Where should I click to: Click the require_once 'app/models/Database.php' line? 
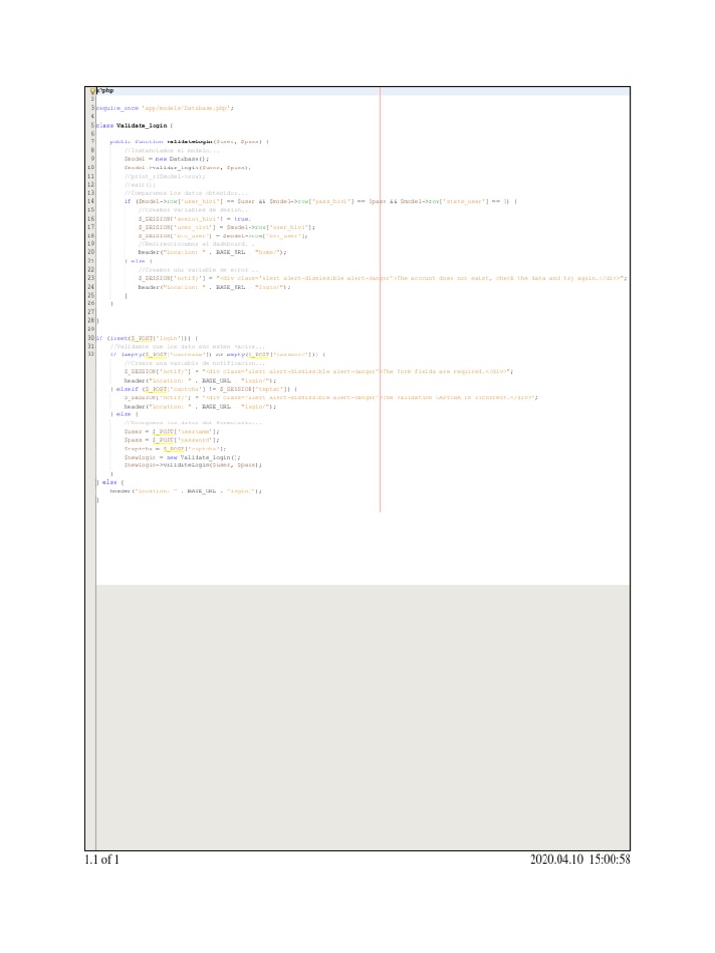tap(165, 108)
